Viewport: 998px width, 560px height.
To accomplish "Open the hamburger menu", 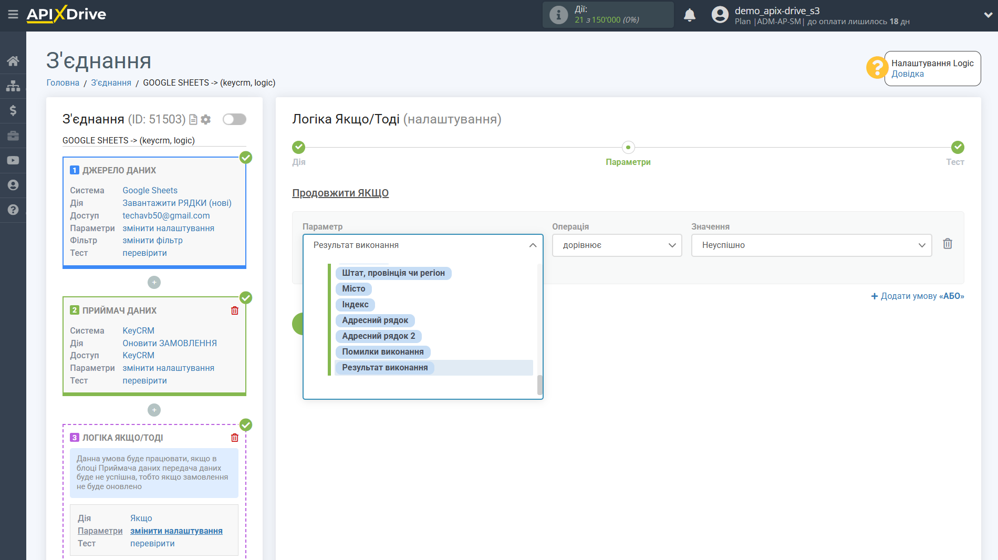I will 13,14.
